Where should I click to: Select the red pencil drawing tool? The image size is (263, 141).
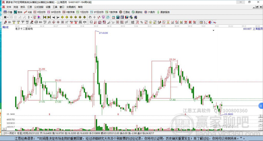pyautogui.click(x=5, y=22)
